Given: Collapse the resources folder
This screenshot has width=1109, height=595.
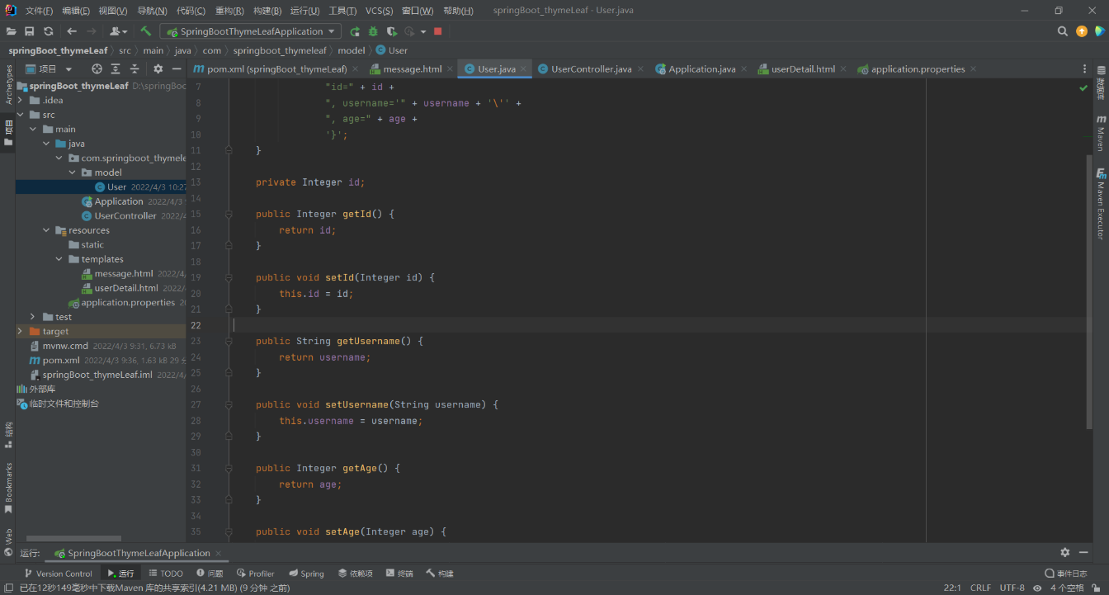Looking at the screenshot, I should [x=46, y=230].
